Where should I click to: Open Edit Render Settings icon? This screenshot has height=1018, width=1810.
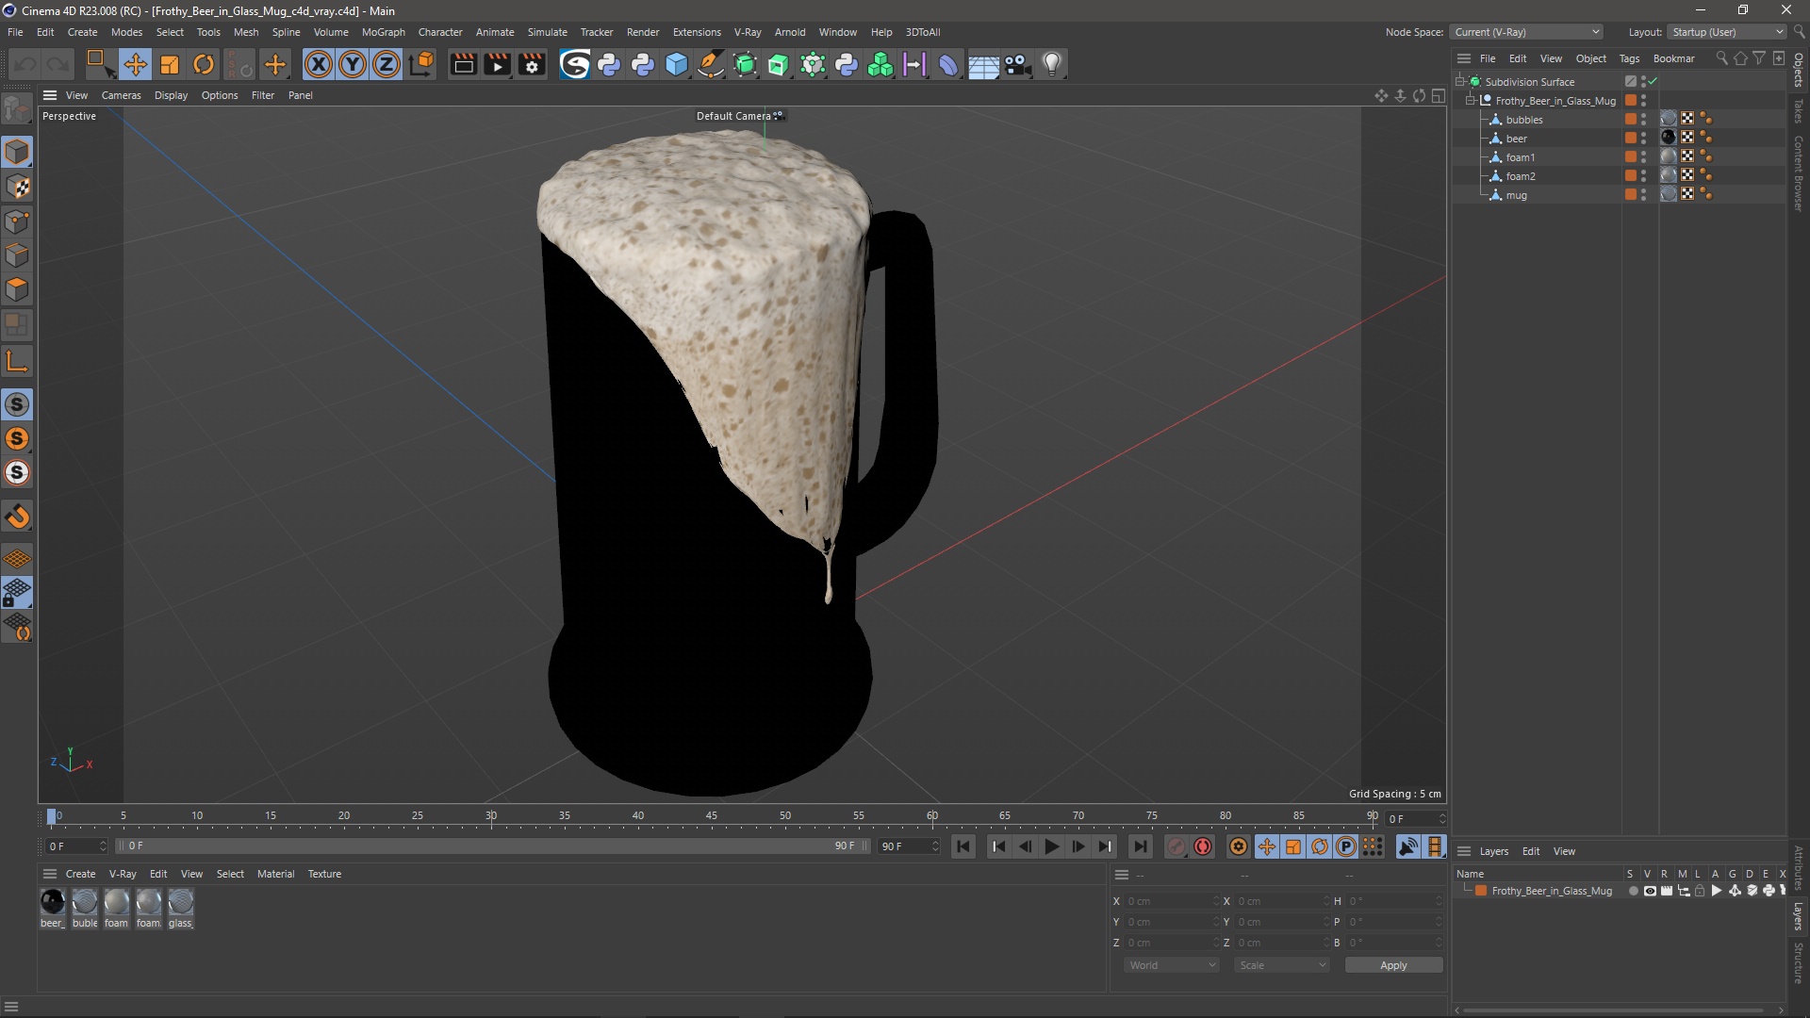pos(532,64)
